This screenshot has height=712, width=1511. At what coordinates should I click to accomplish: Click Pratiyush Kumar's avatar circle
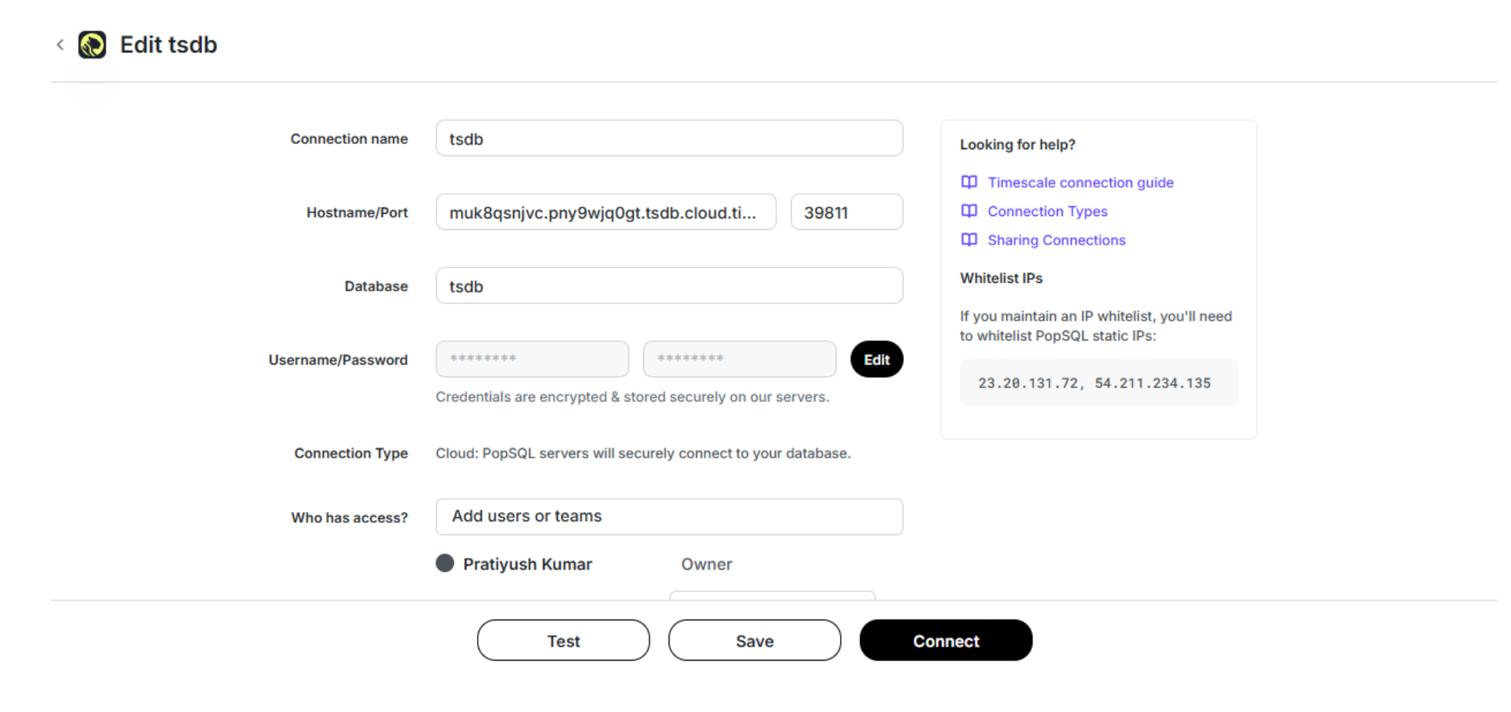pos(445,563)
